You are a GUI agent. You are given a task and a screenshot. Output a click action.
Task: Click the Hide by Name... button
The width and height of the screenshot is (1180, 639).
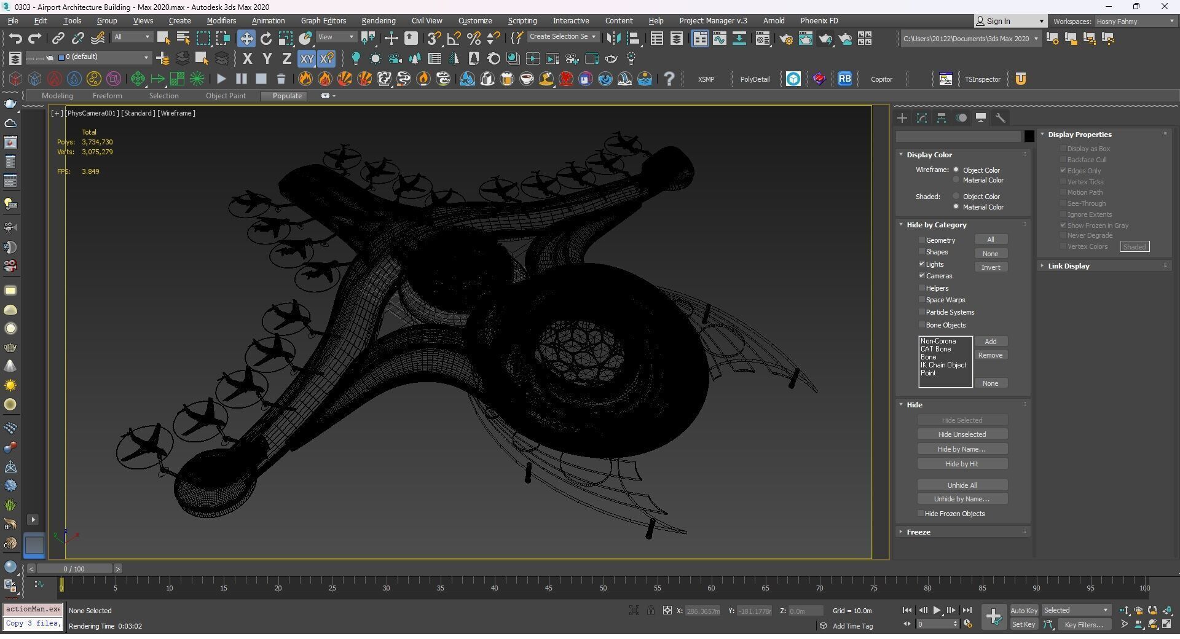[x=962, y=449]
